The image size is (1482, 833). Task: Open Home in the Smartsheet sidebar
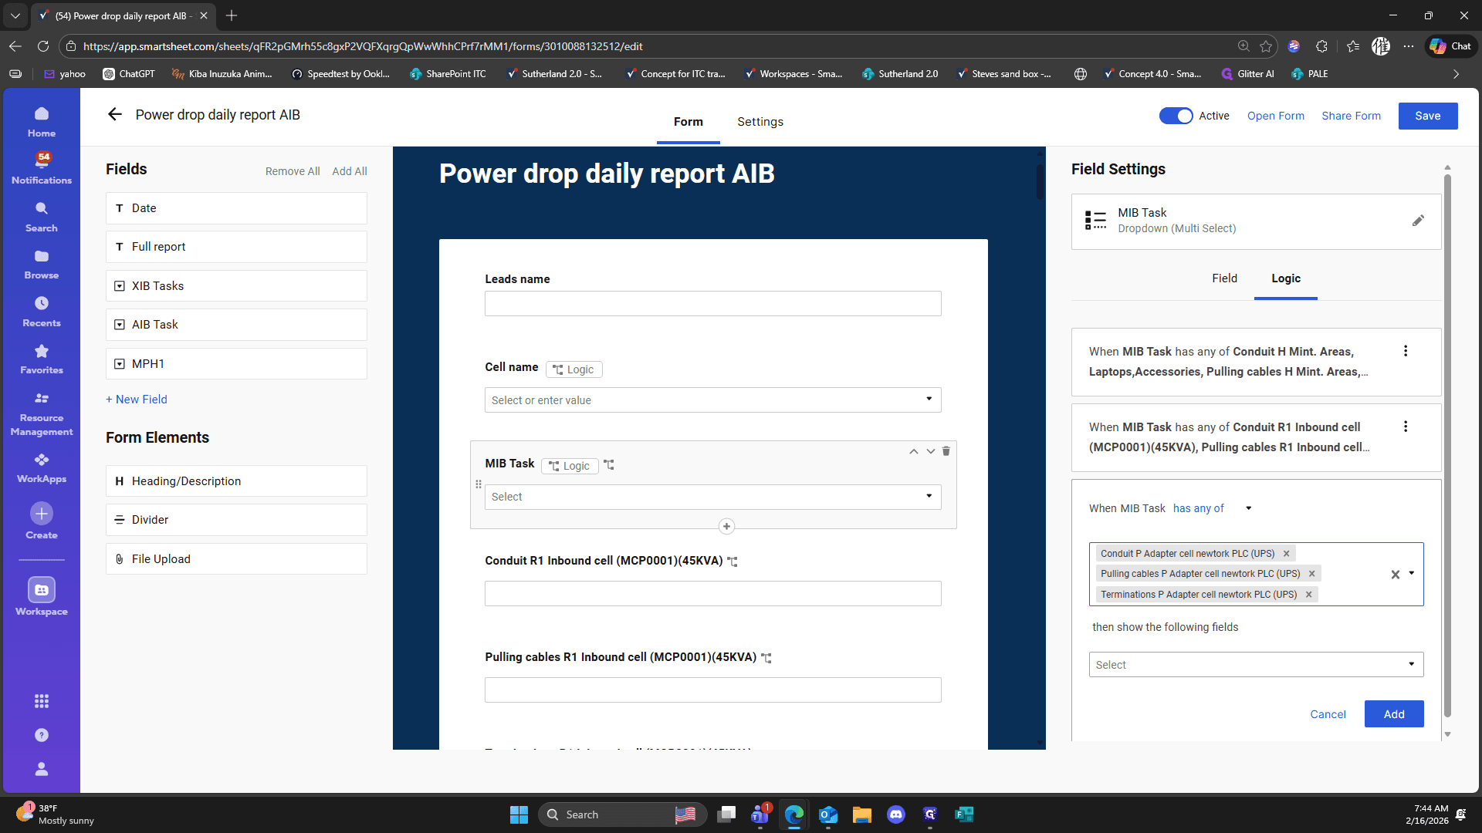tap(42, 123)
